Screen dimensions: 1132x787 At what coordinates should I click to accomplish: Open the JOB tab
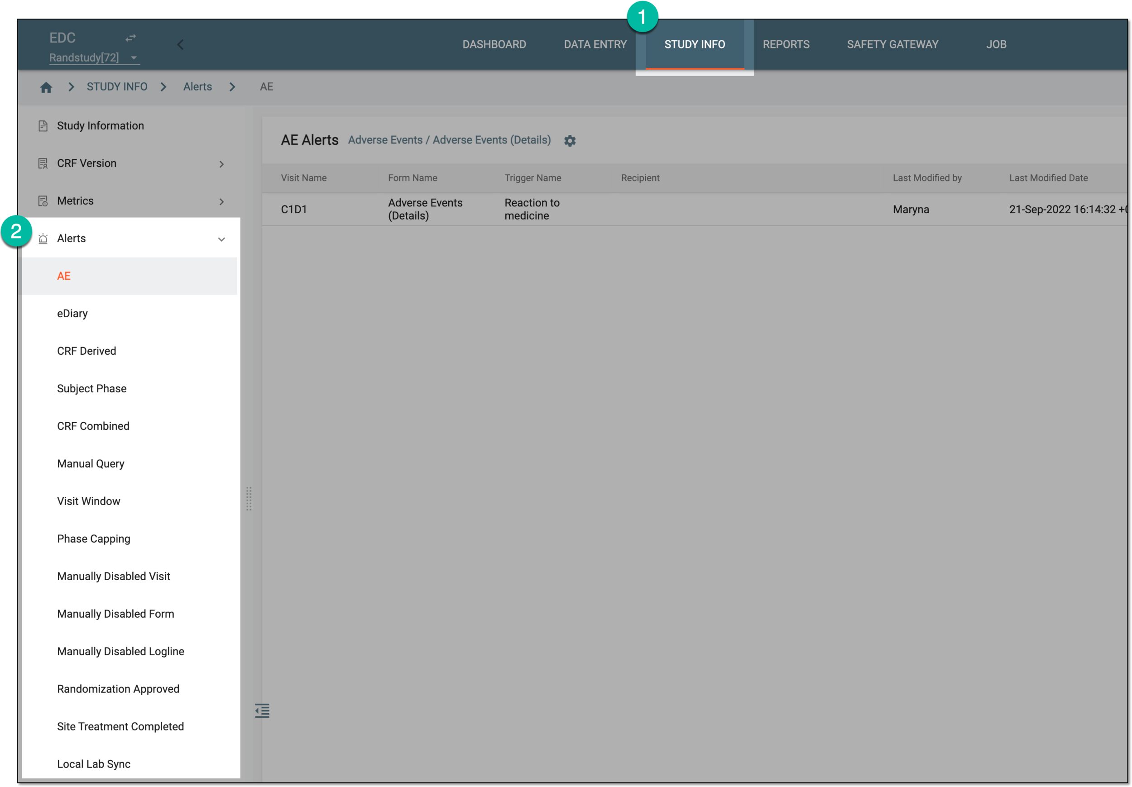click(x=996, y=44)
